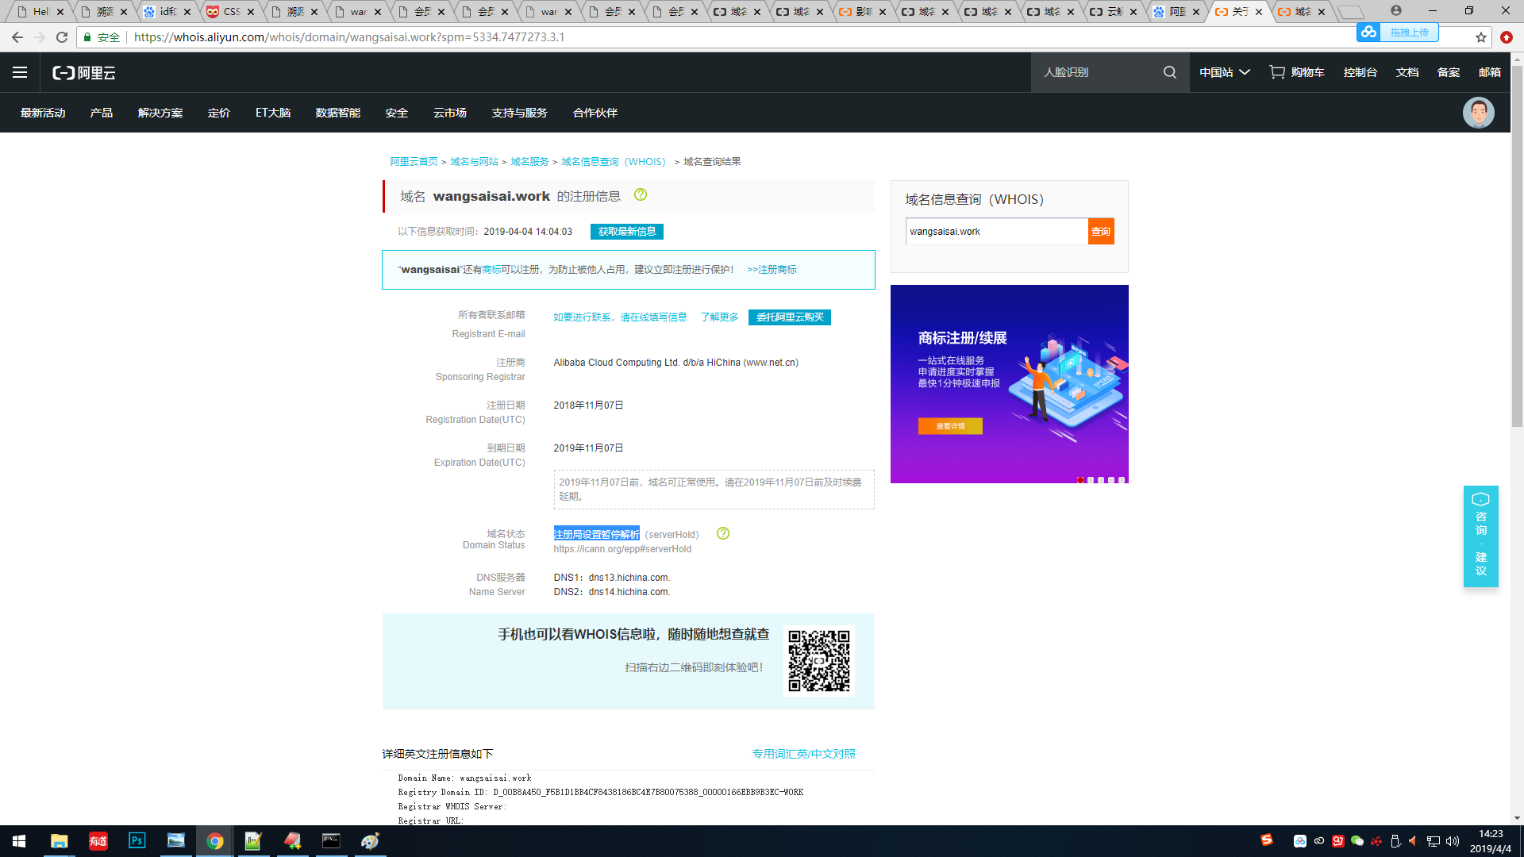
Task: Switch to the CSS browser tab
Action: pos(231,12)
